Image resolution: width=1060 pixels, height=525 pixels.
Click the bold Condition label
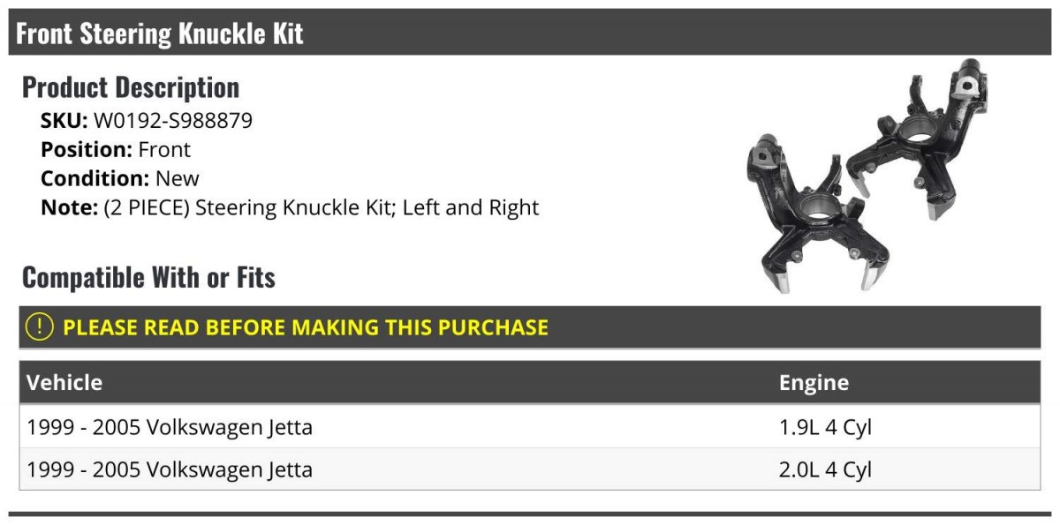click(x=95, y=178)
